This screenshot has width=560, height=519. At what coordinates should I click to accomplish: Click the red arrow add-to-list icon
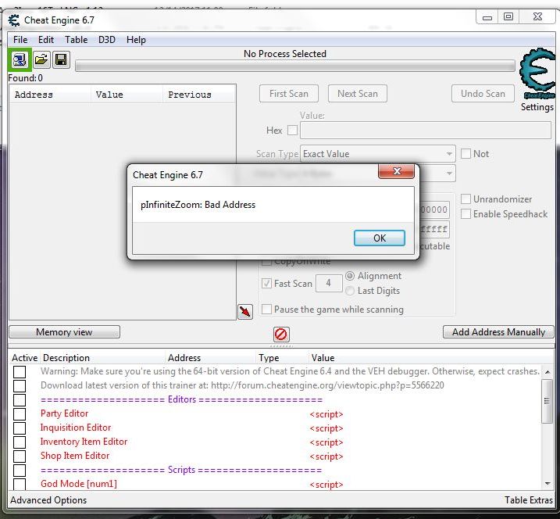[x=245, y=312]
